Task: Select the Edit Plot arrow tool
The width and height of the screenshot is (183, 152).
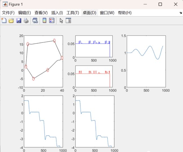Action: pos(61,21)
